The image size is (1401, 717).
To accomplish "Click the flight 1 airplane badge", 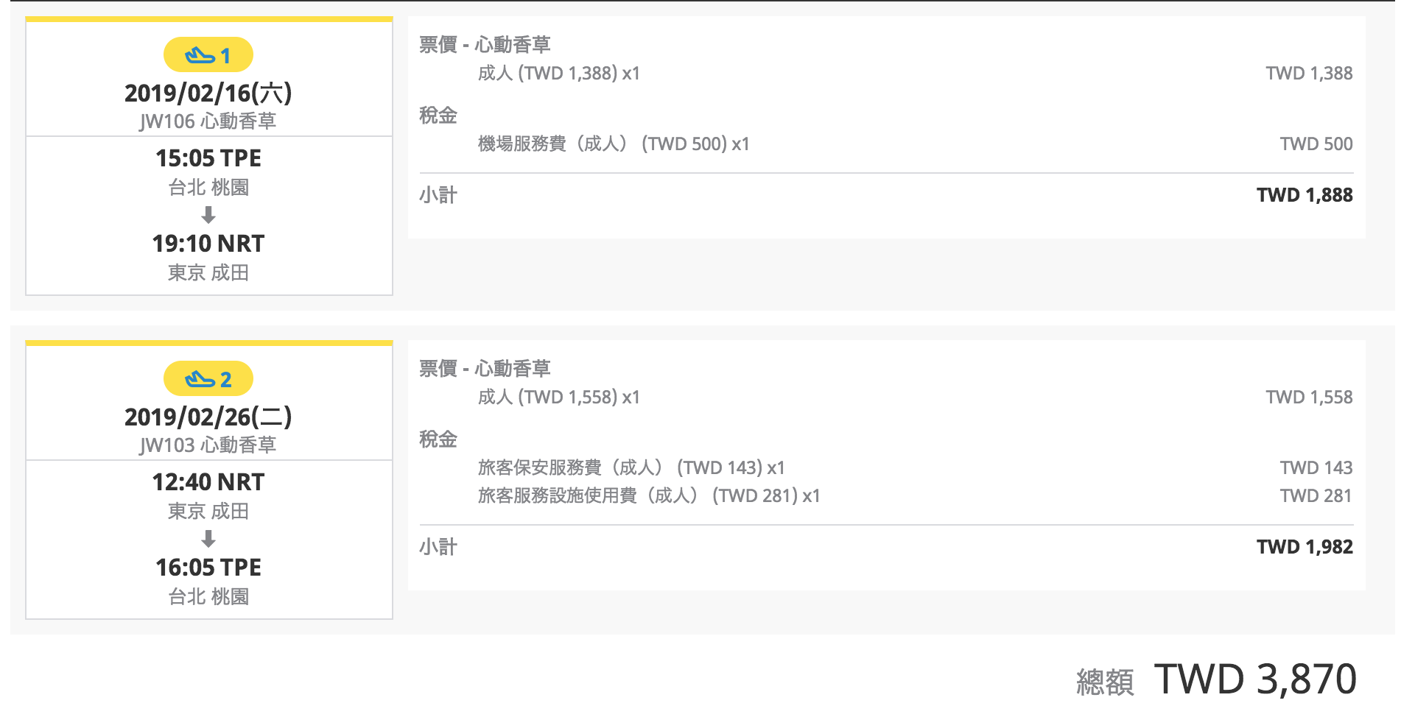I will pyautogui.click(x=208, y=55).
